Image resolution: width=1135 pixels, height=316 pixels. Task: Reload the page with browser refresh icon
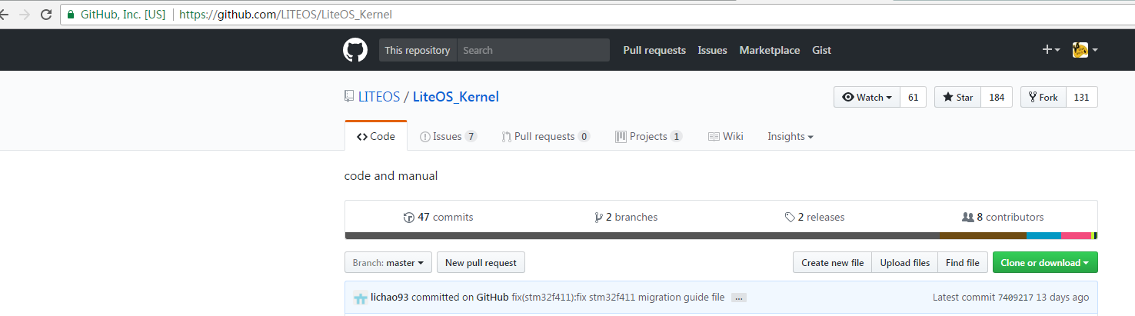[x=46, y=15]
